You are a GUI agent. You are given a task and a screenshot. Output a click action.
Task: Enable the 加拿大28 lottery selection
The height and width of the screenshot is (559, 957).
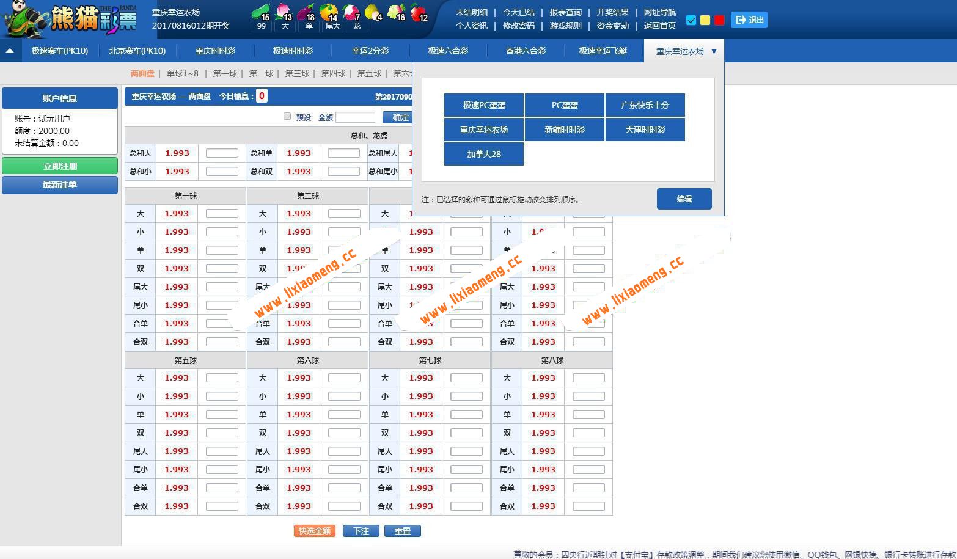click(x=483, y=153)
